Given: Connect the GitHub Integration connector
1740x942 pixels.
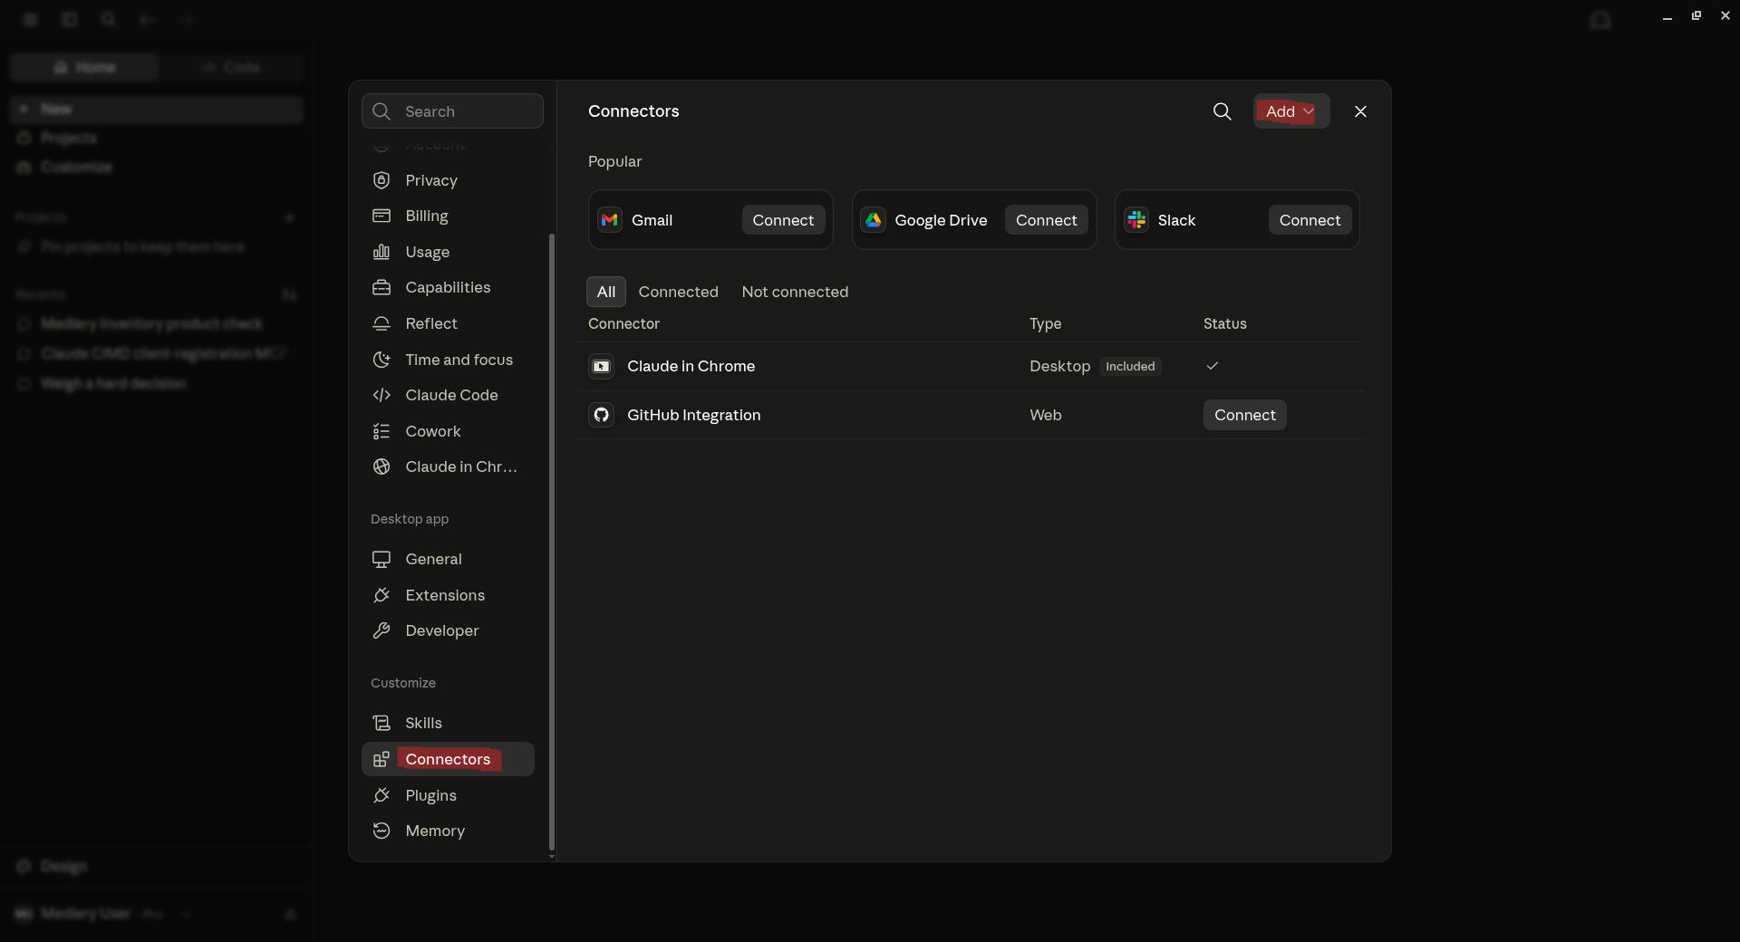Looking at the screenshot, I should [1244, 415].
